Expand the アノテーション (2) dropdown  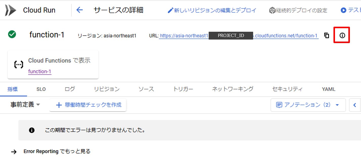[308, 105]
